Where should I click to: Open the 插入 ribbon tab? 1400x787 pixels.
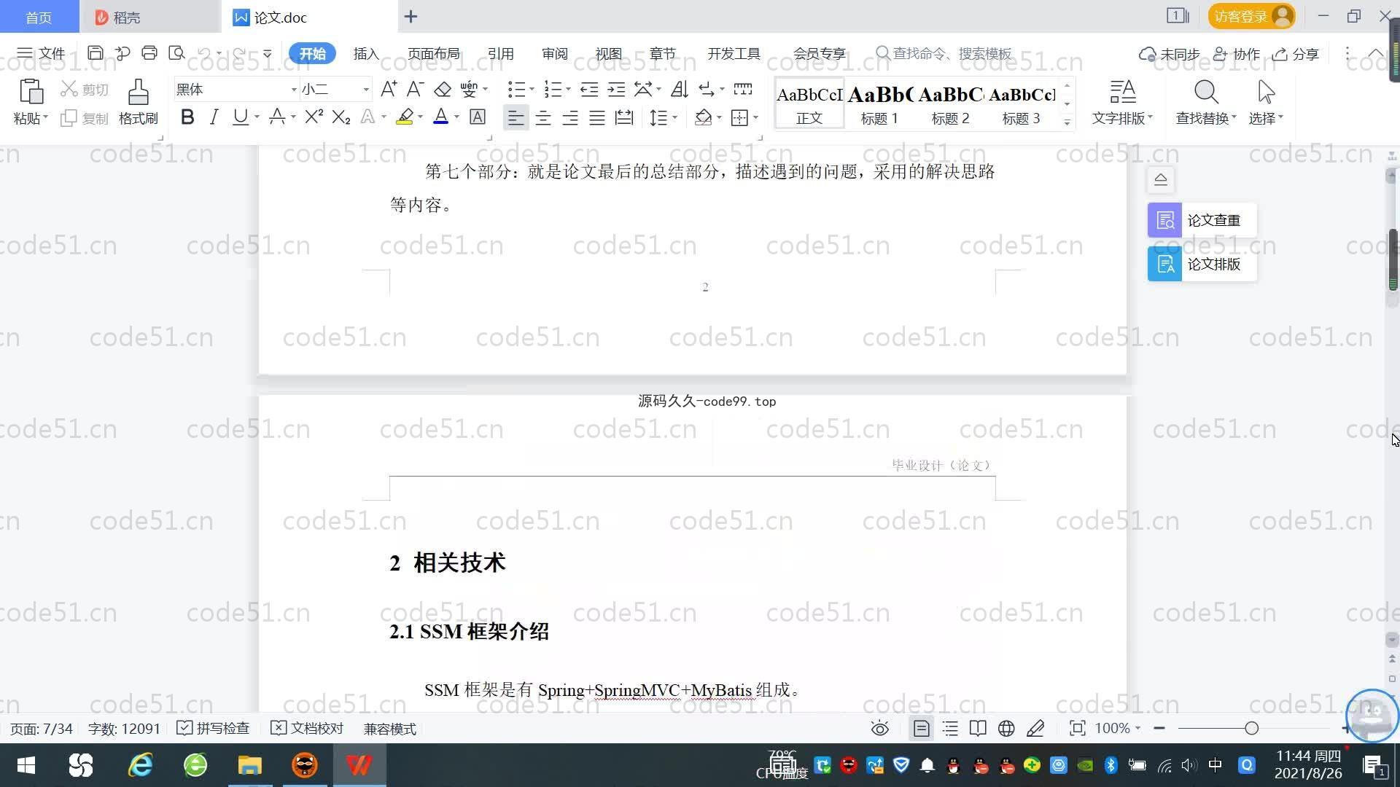tap(366, 54)
